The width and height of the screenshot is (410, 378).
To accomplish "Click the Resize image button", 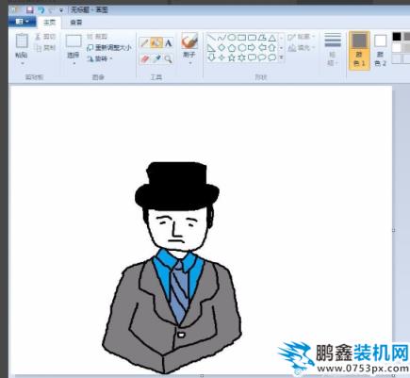I will [108, 48].
